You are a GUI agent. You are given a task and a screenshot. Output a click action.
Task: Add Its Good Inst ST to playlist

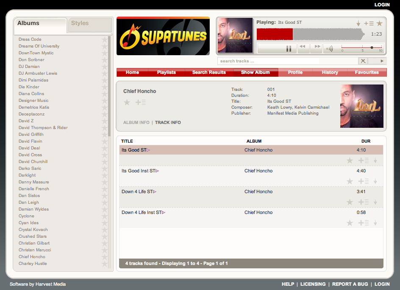[x=363, y=181]
